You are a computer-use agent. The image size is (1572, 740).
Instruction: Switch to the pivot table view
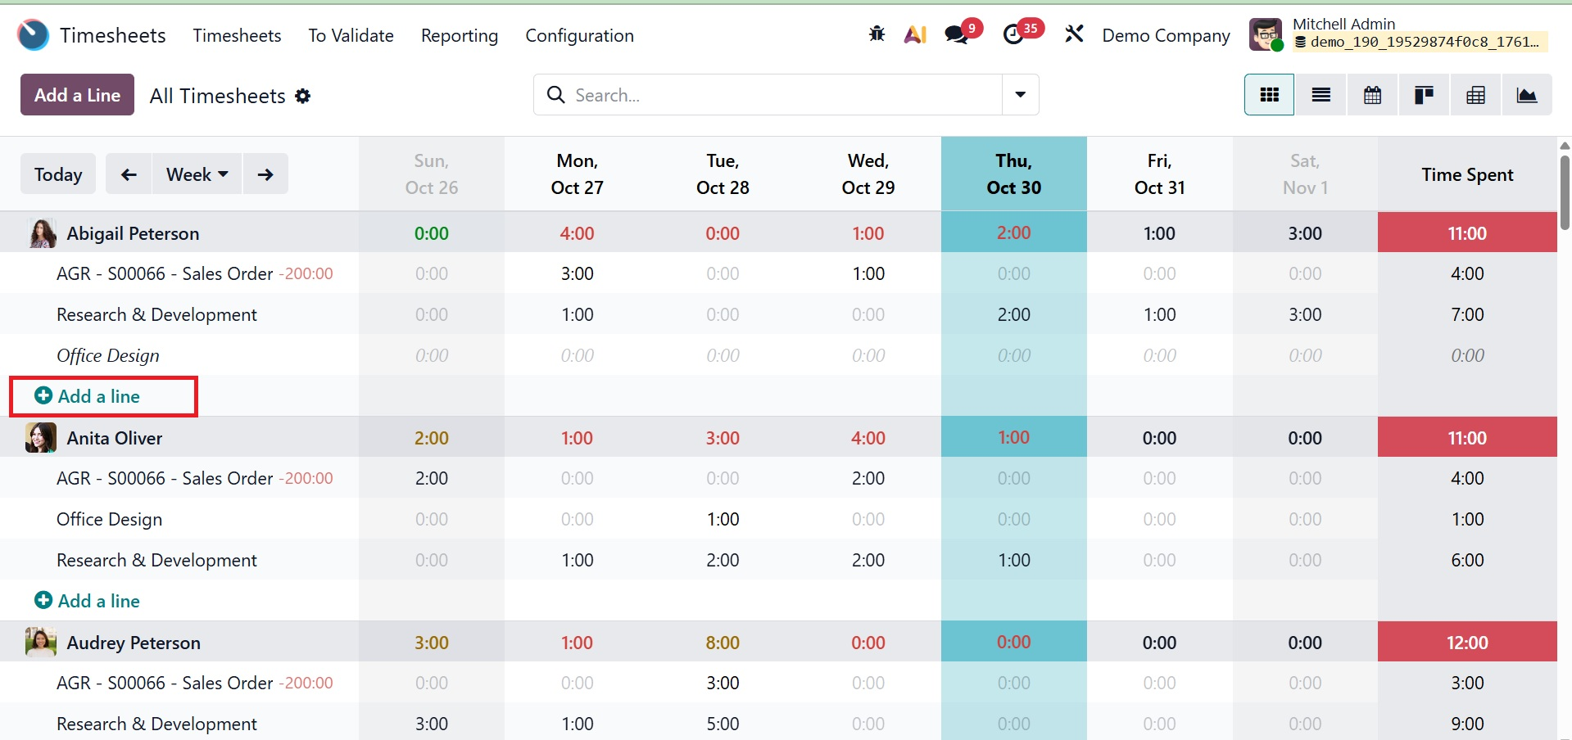tap(1475, 95)
